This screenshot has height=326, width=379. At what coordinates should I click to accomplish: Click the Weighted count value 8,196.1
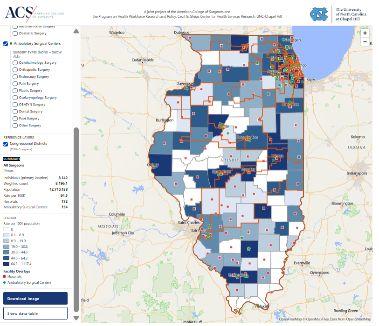(62, 184)
